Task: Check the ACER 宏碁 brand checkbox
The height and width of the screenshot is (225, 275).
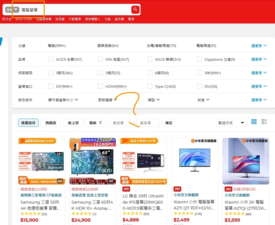Action: click(x=51, y=59)
